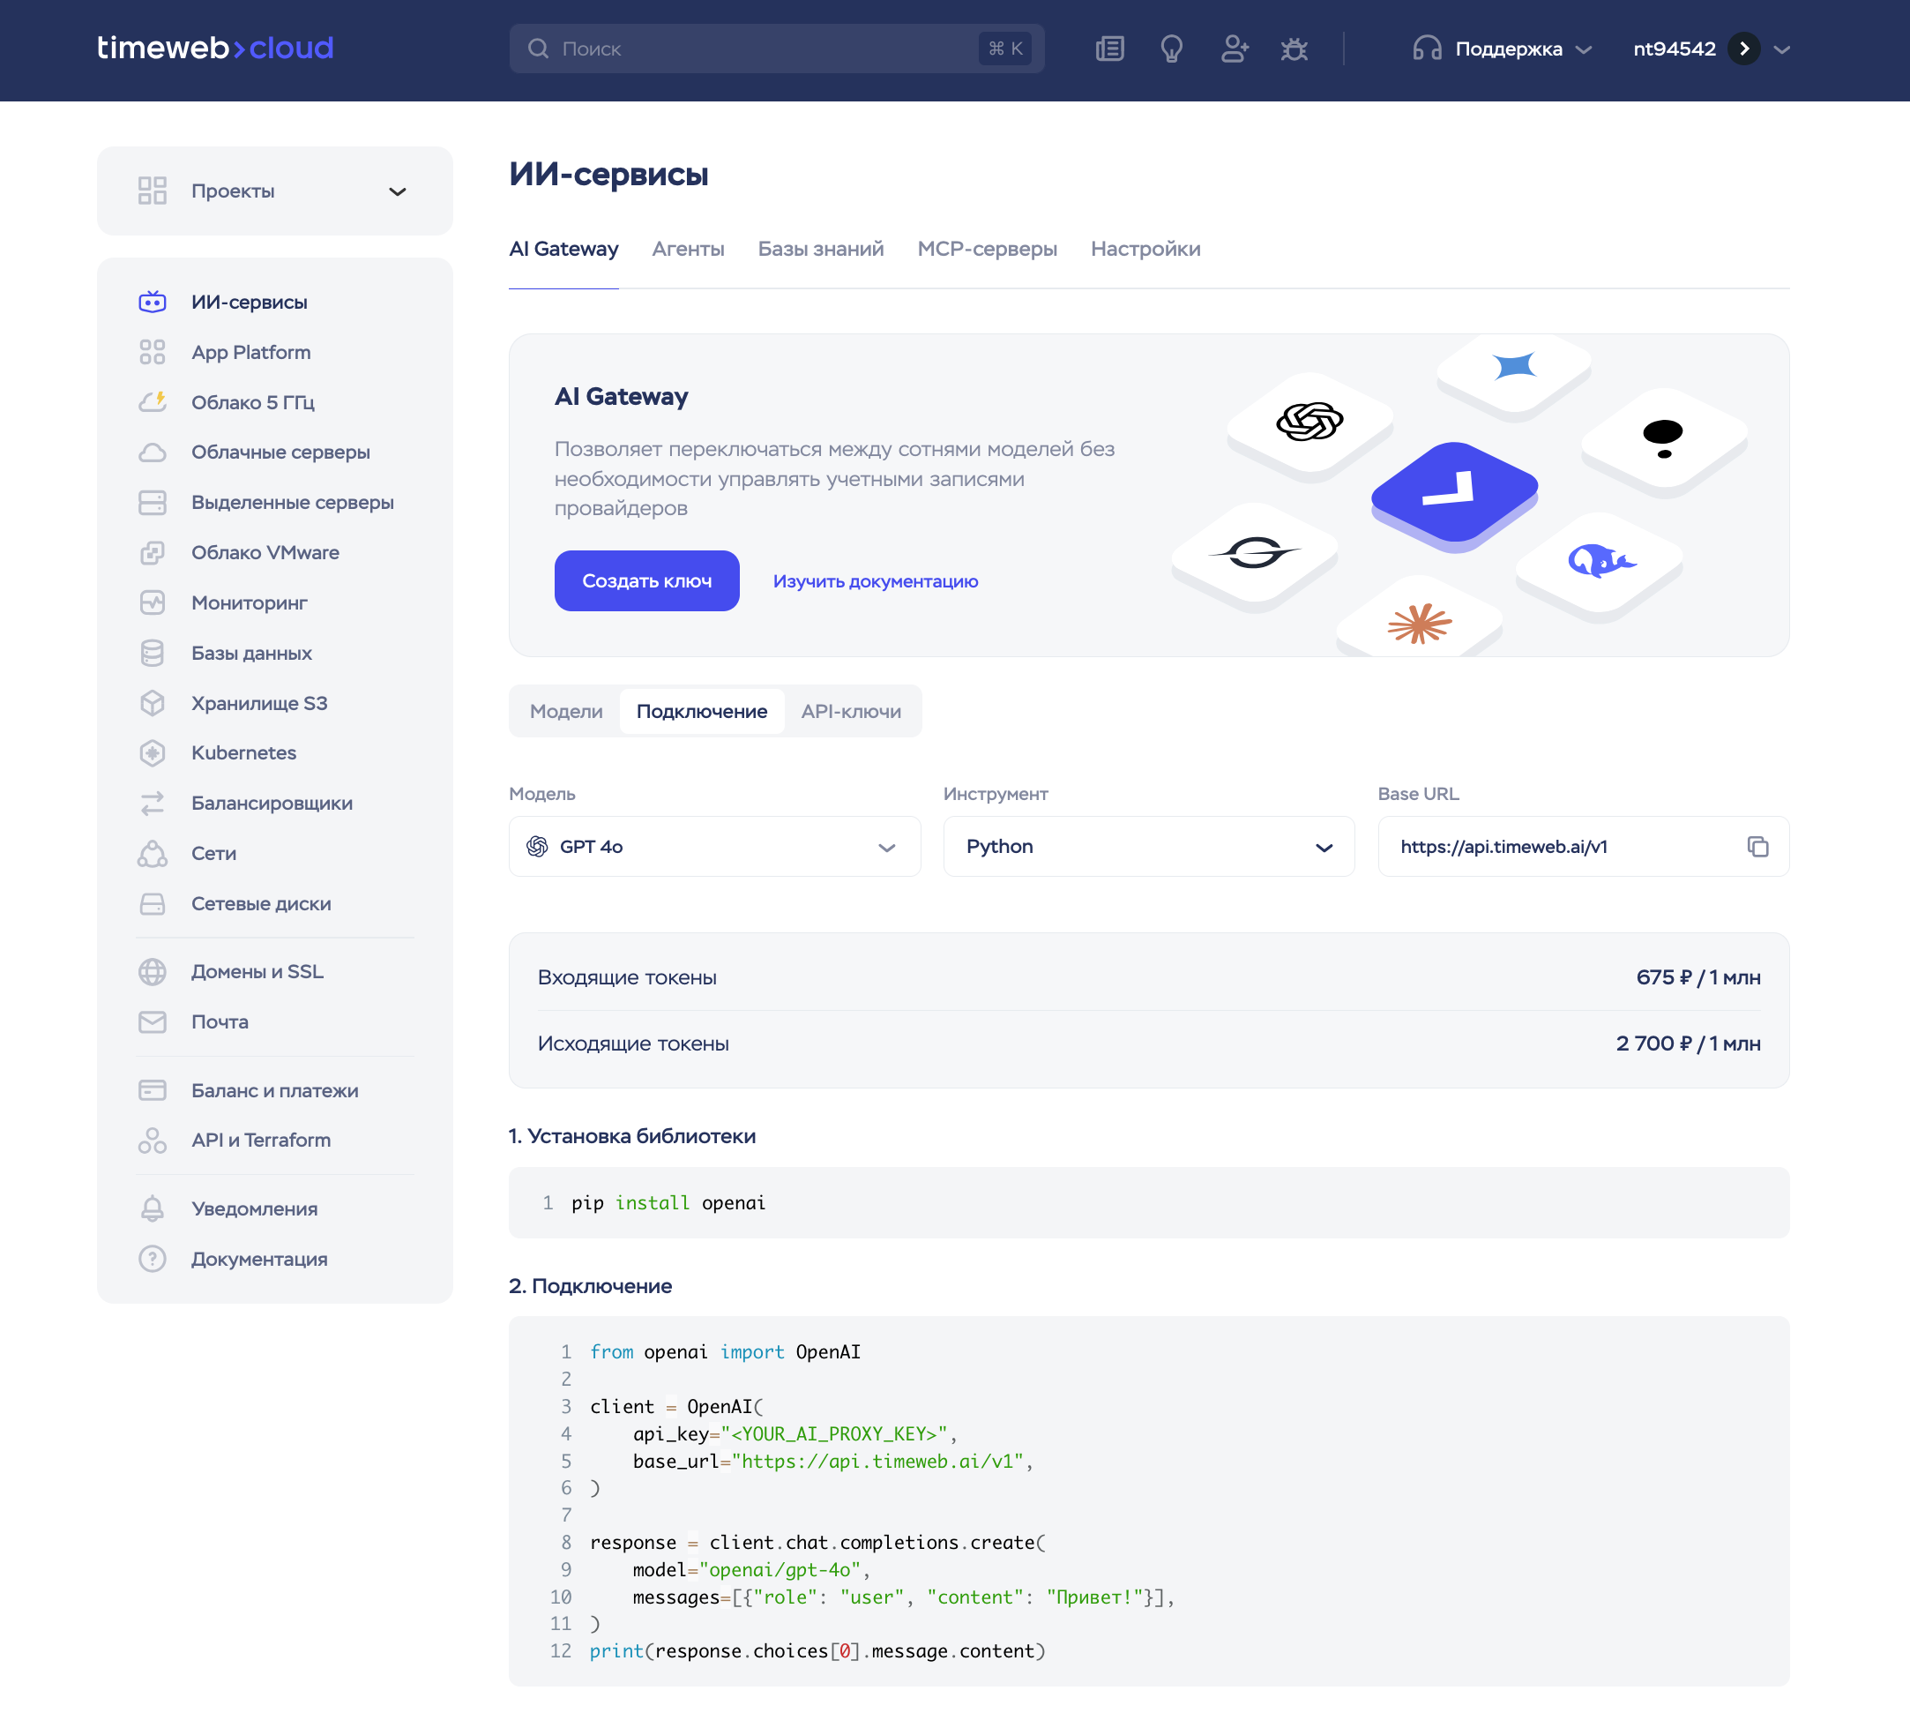Screen dimensions: 1910x1713
Task: Click the pip install openai code block
Action: click(x=1148, y=1203)
